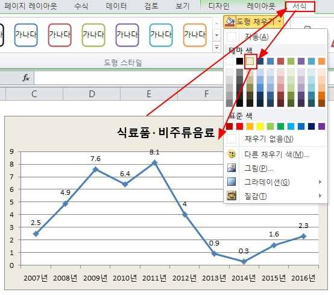Select light blue standard color
Image resolution: width=334 pixels, height=295 pixels.
click(291, 126)
